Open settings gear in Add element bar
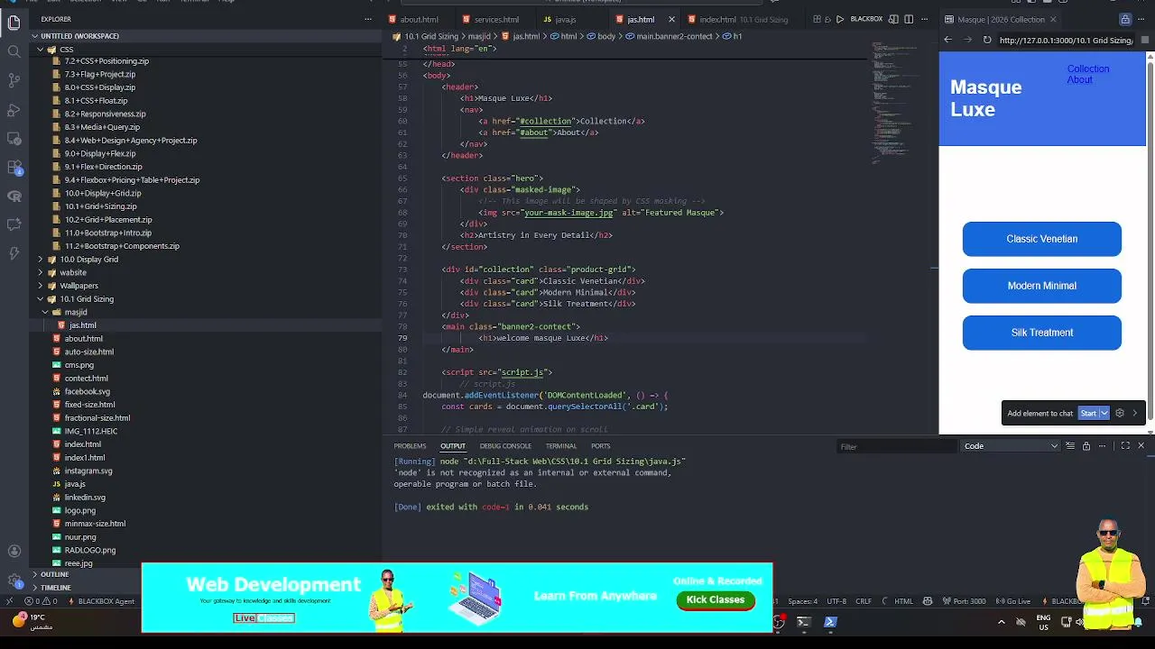Viewport: 1155px width, 649px height. click(x=1120, y=413)
